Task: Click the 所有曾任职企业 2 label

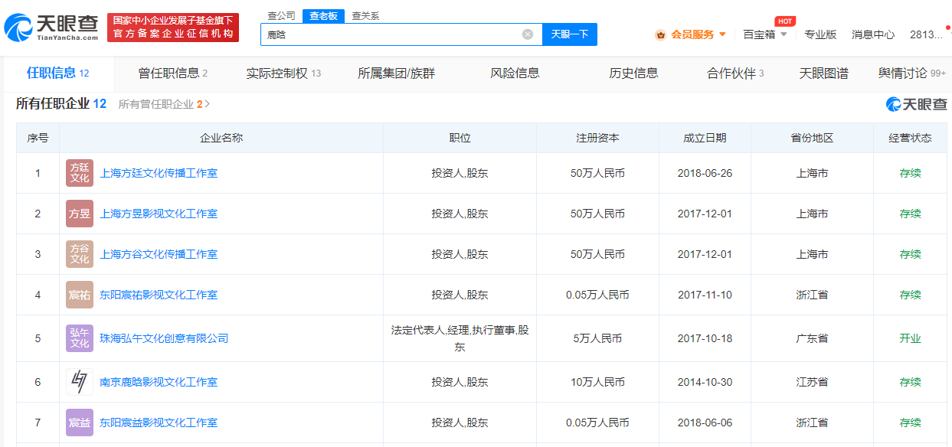Action: [x=160, y=104]
